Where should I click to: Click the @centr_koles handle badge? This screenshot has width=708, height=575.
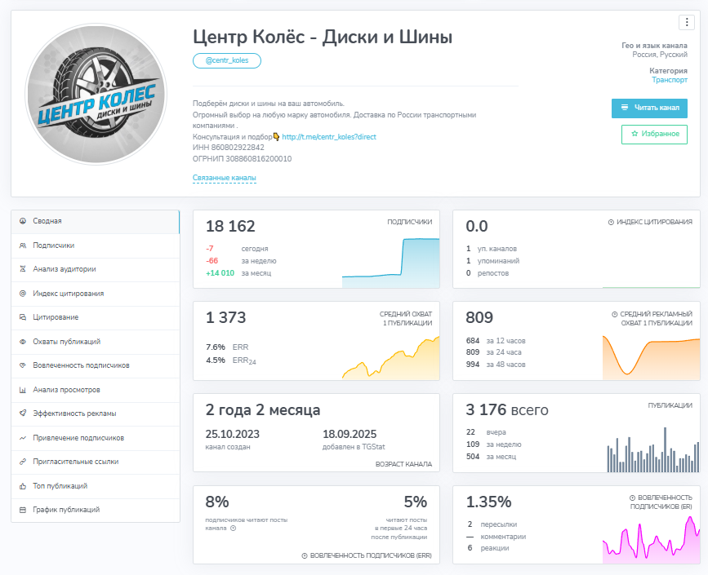click(x=227, y=60)
